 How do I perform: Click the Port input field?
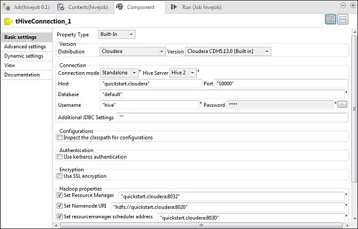[281, 83]
